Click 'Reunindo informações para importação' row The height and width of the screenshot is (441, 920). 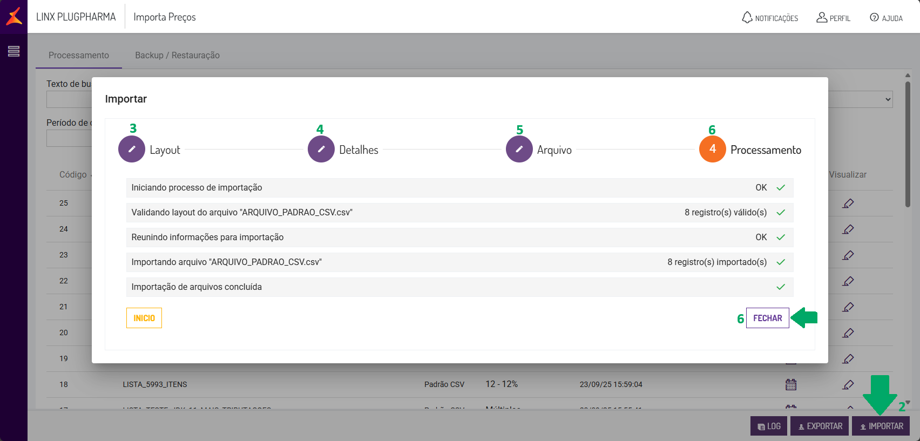[x=460, y=237]
